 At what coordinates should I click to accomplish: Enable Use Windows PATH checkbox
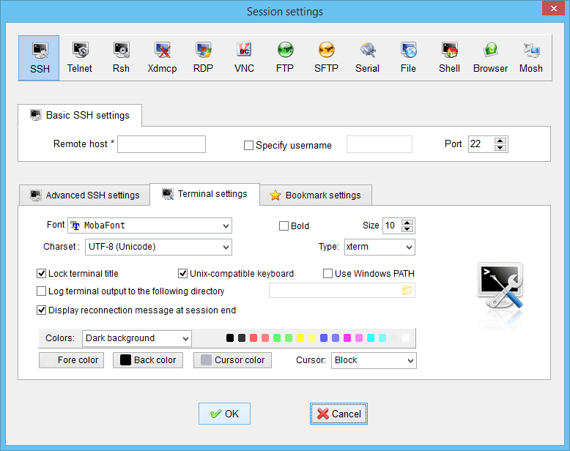click(x=327, y=273)
